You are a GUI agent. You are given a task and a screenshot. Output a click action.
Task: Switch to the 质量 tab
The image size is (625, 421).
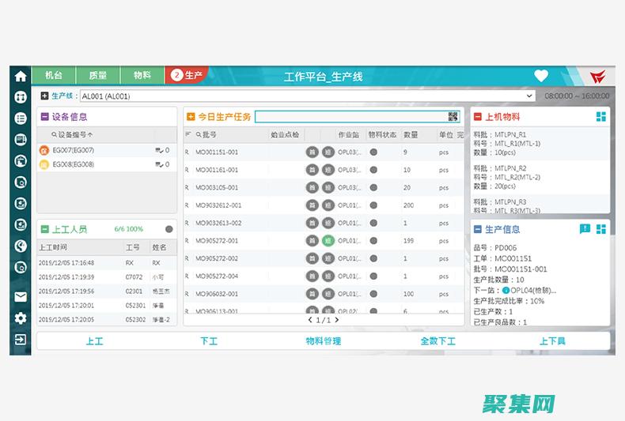pos(98,76)
